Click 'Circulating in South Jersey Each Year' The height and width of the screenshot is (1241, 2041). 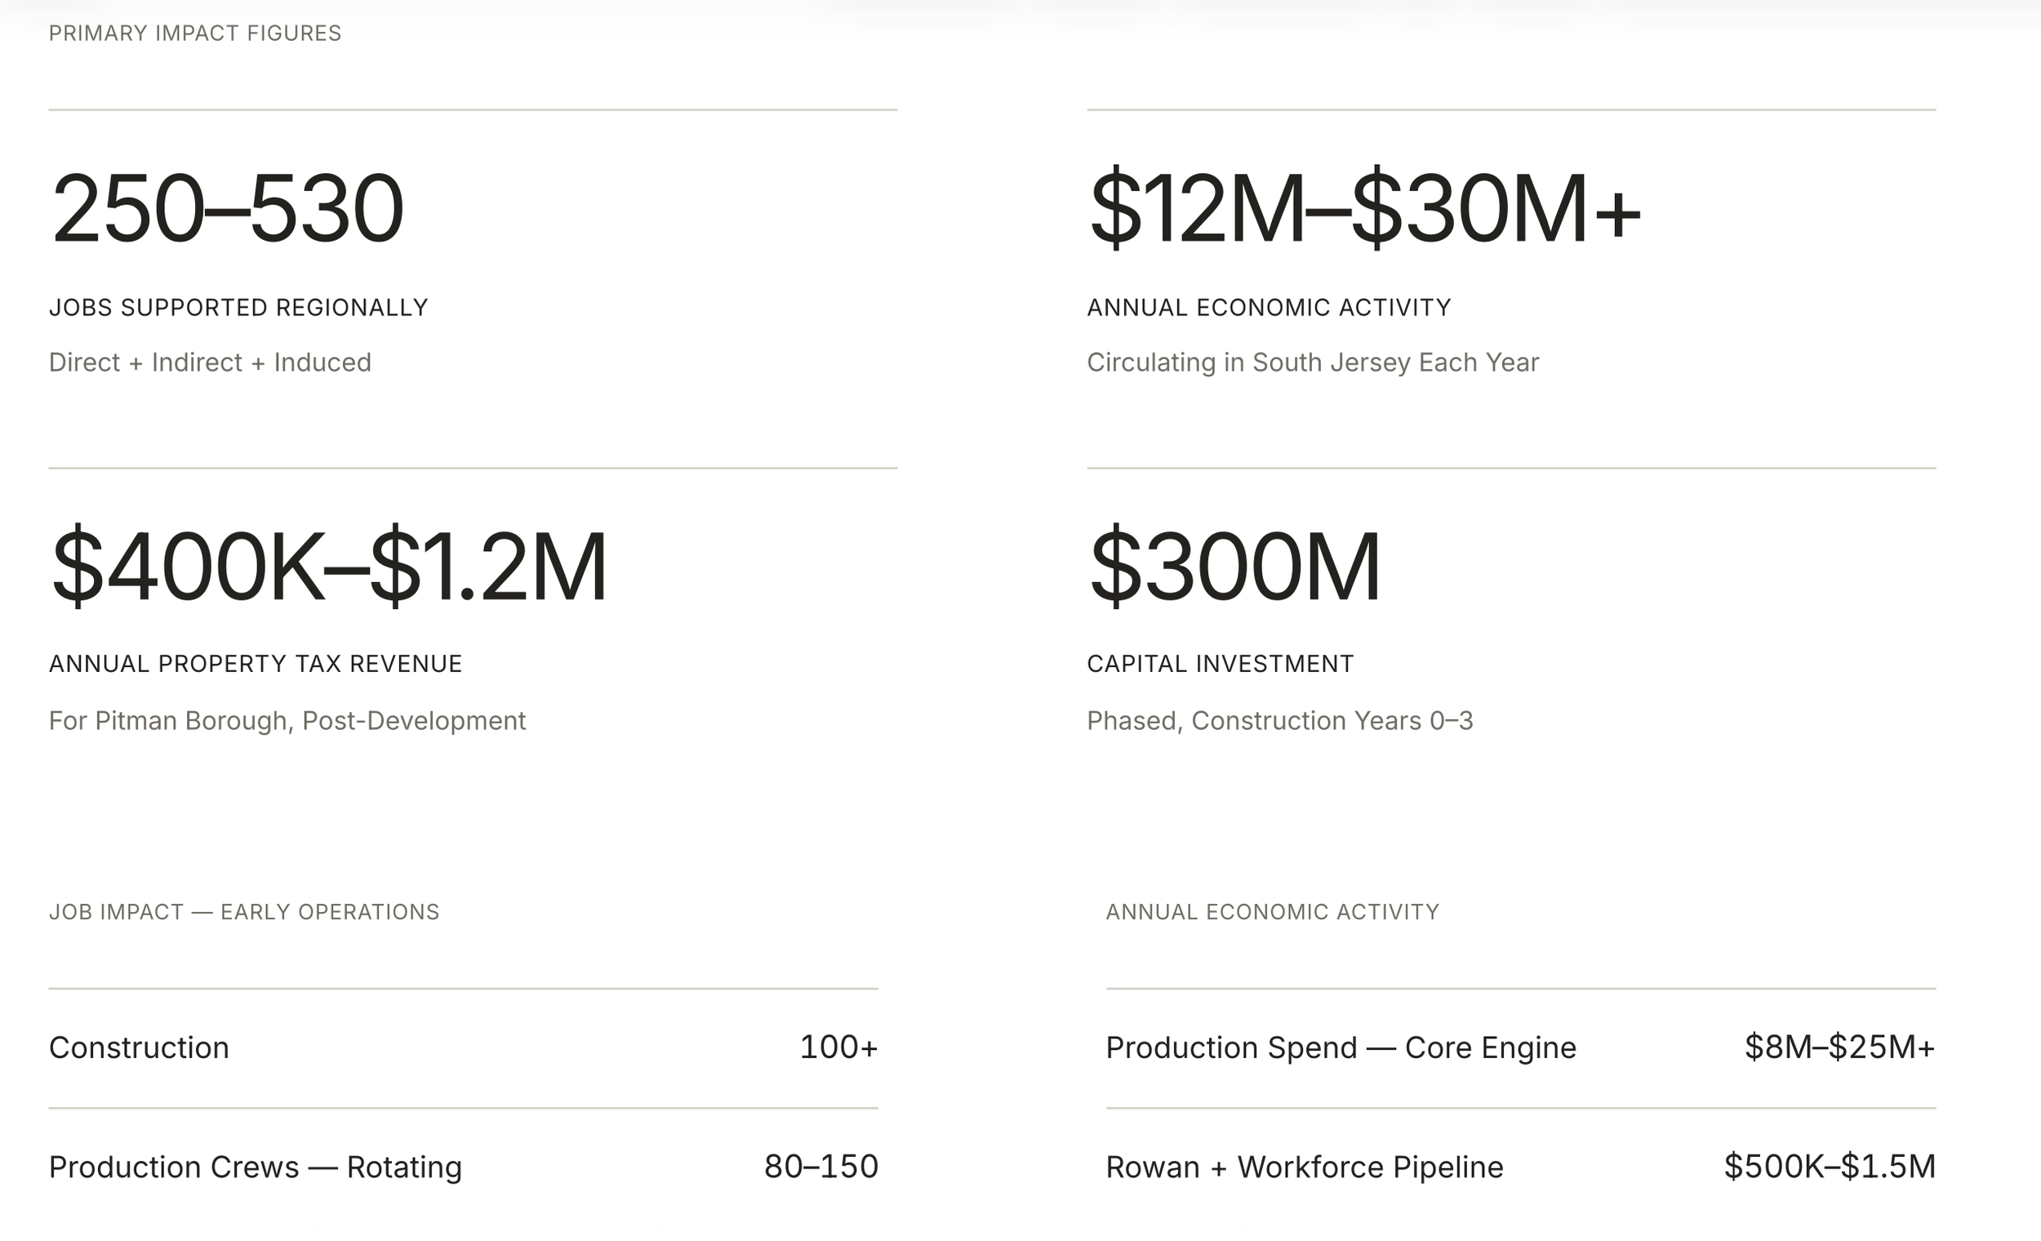tap(1313, 363)
